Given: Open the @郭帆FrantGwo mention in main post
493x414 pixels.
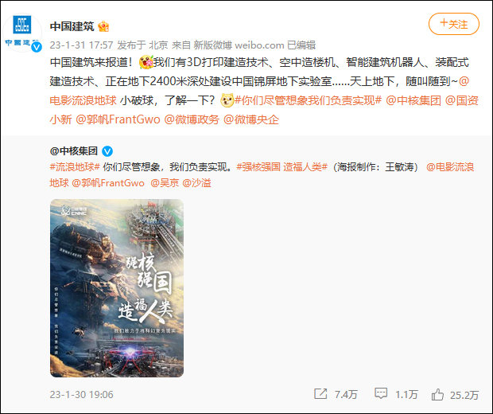Looking at the screenshot, I should (x=118, y=119).
